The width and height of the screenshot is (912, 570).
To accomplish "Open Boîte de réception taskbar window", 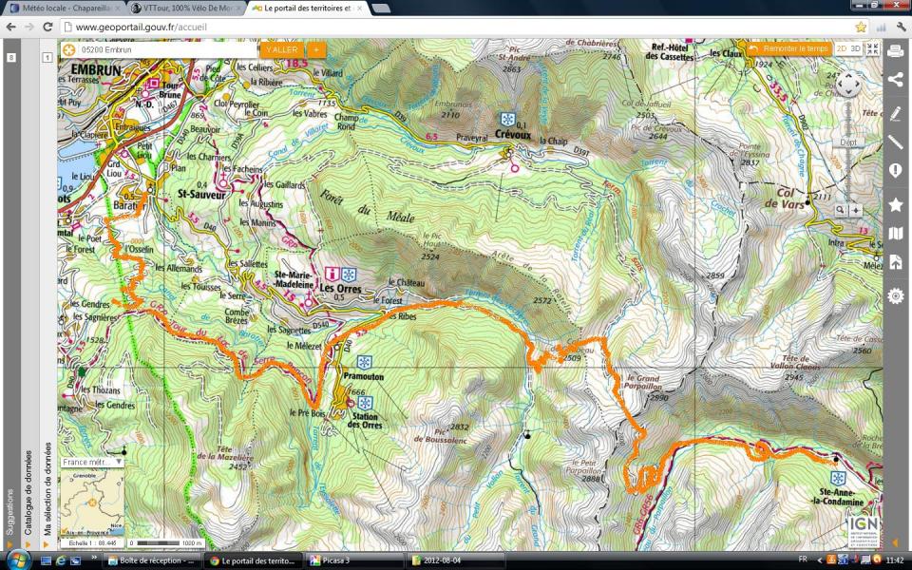I will point(152,560).
